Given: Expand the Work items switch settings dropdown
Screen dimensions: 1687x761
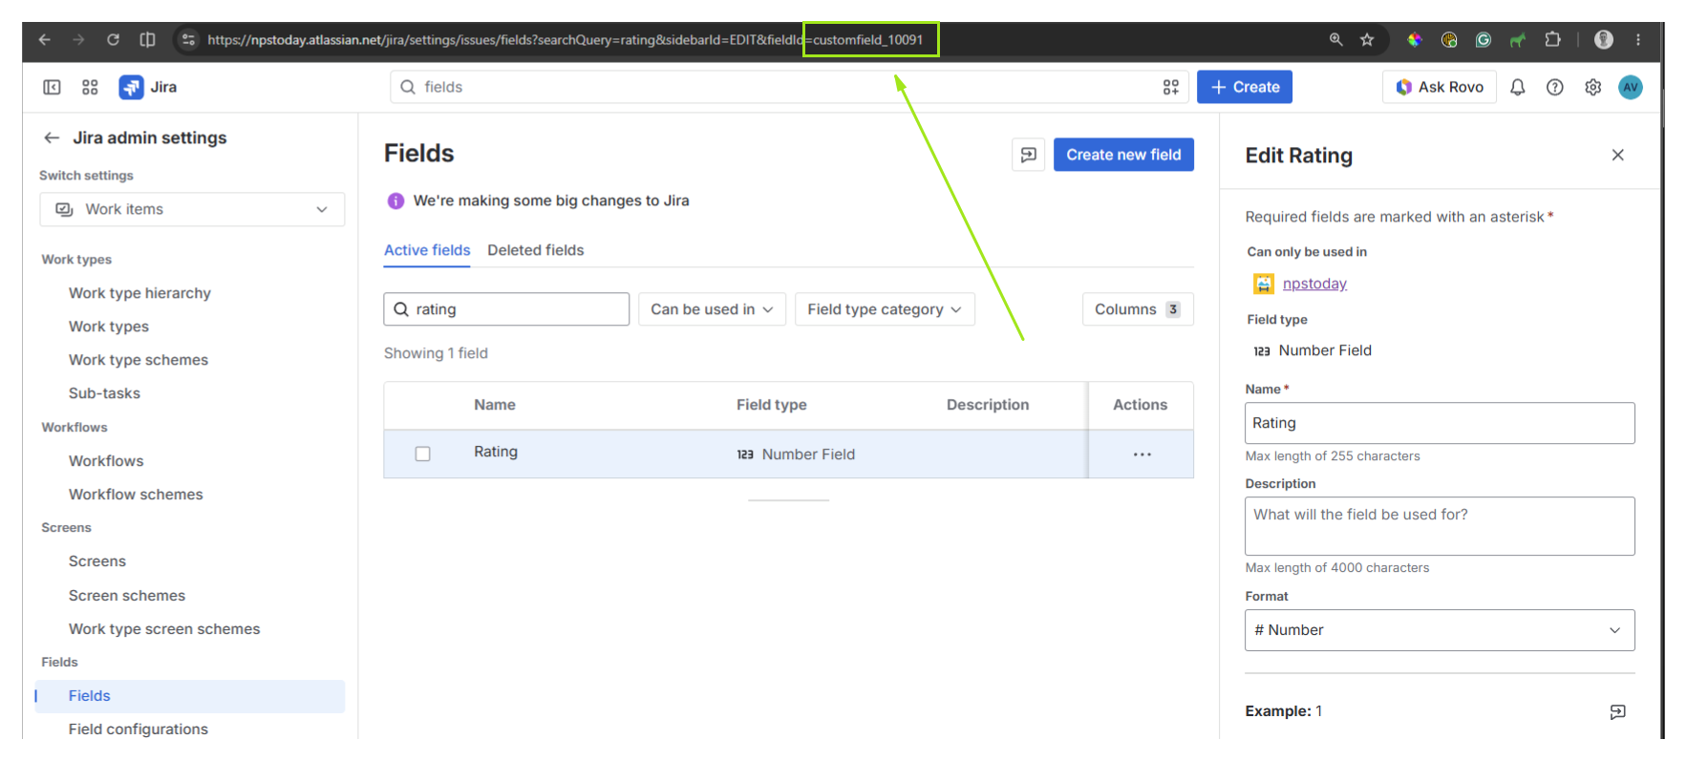Looking at the screenshot, I should click(x=192, y=209).
